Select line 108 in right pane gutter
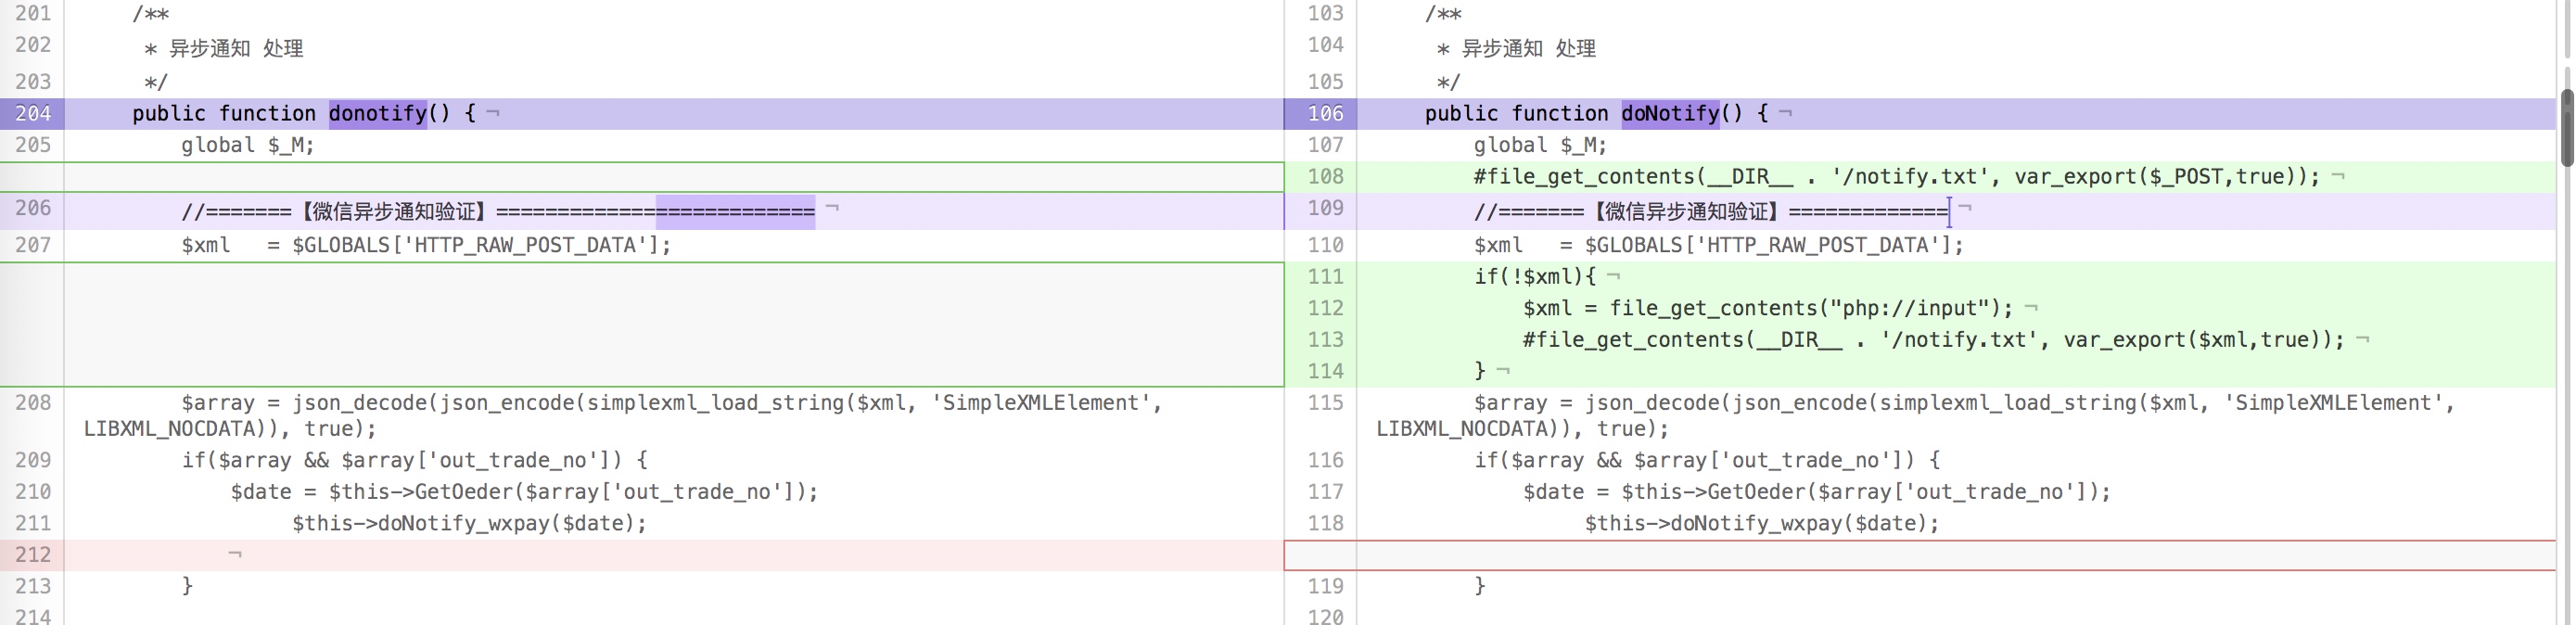The height and width of the screenshot is (625, 2576). point(1325,177)
